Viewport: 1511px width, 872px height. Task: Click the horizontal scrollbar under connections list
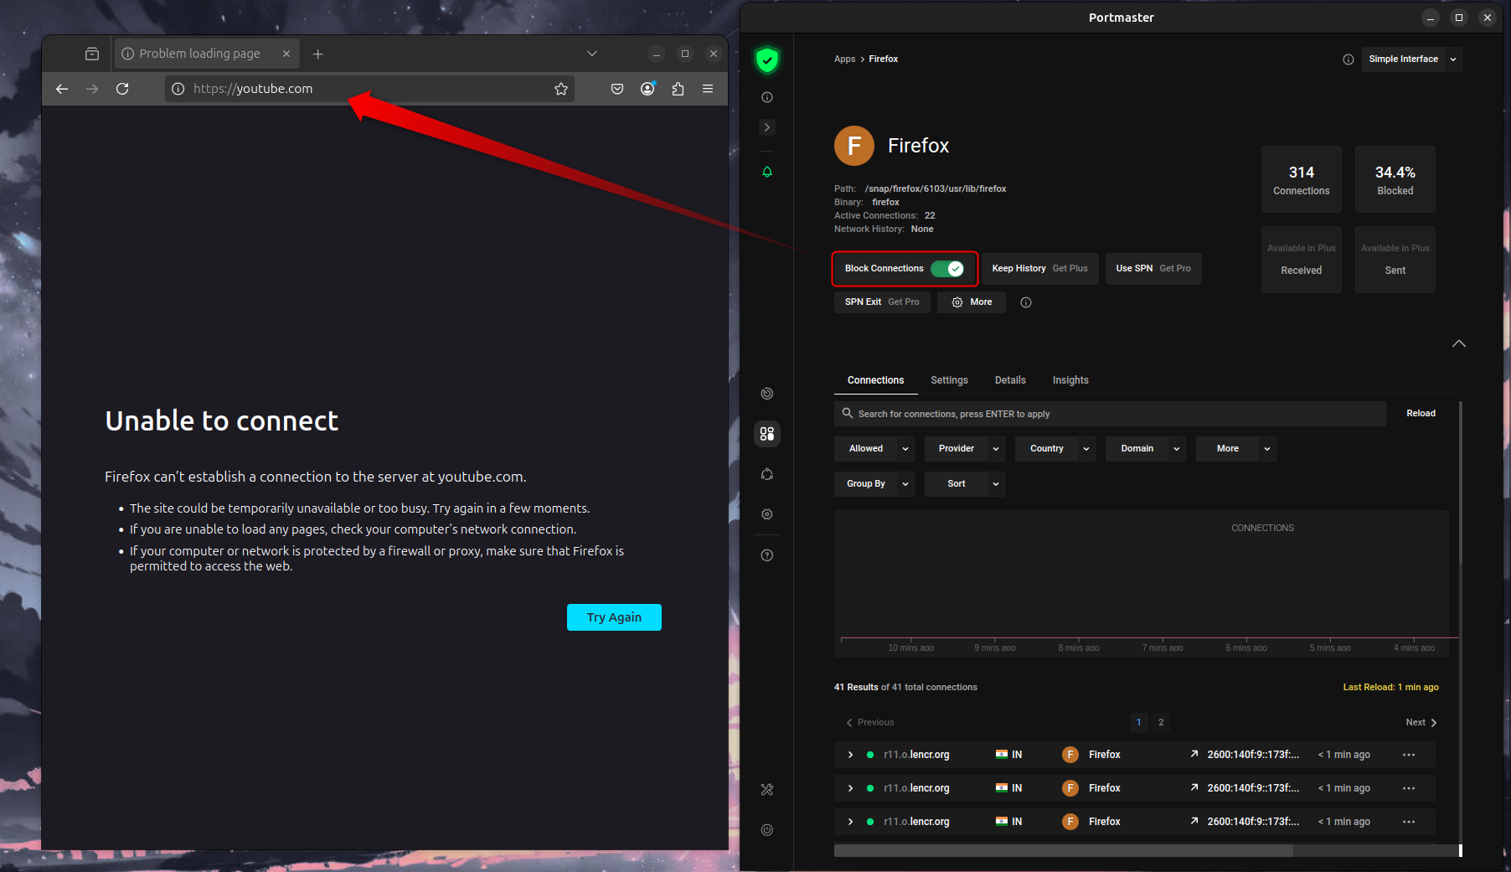[1064, 850]
